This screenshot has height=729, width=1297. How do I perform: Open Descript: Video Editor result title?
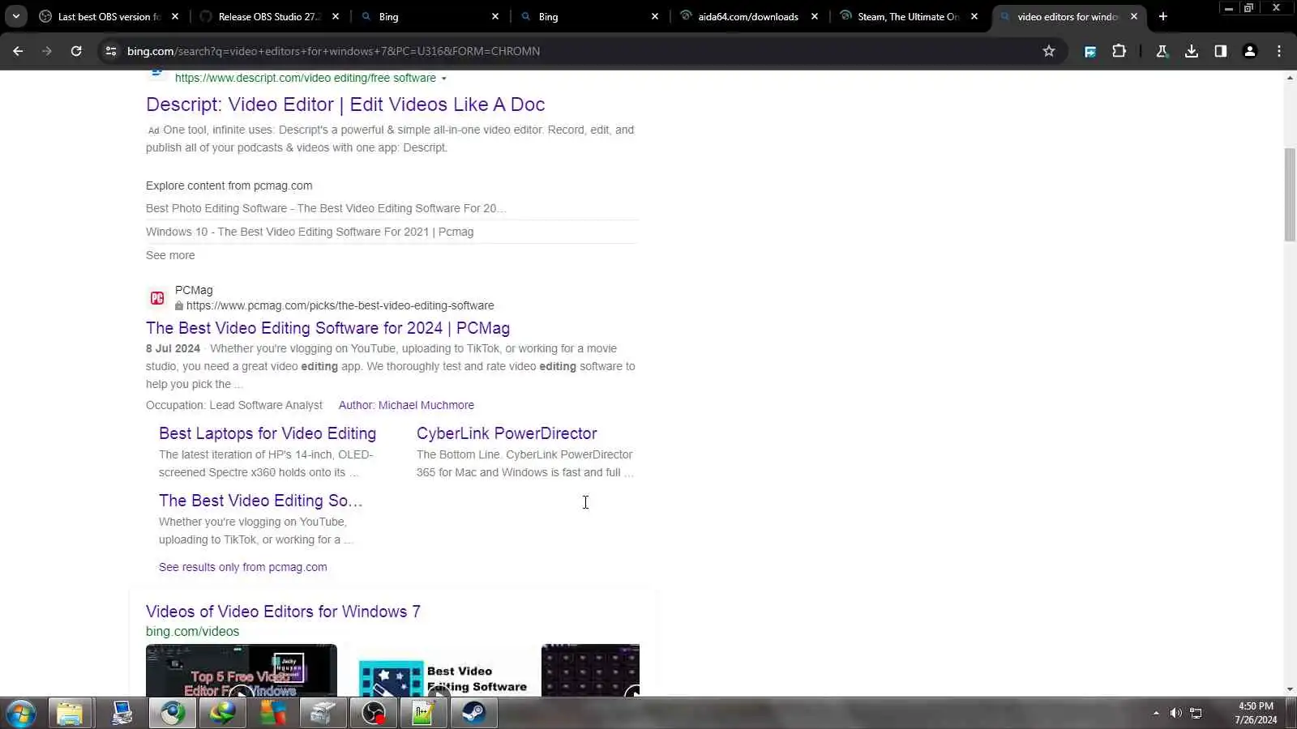click(345, 104)
